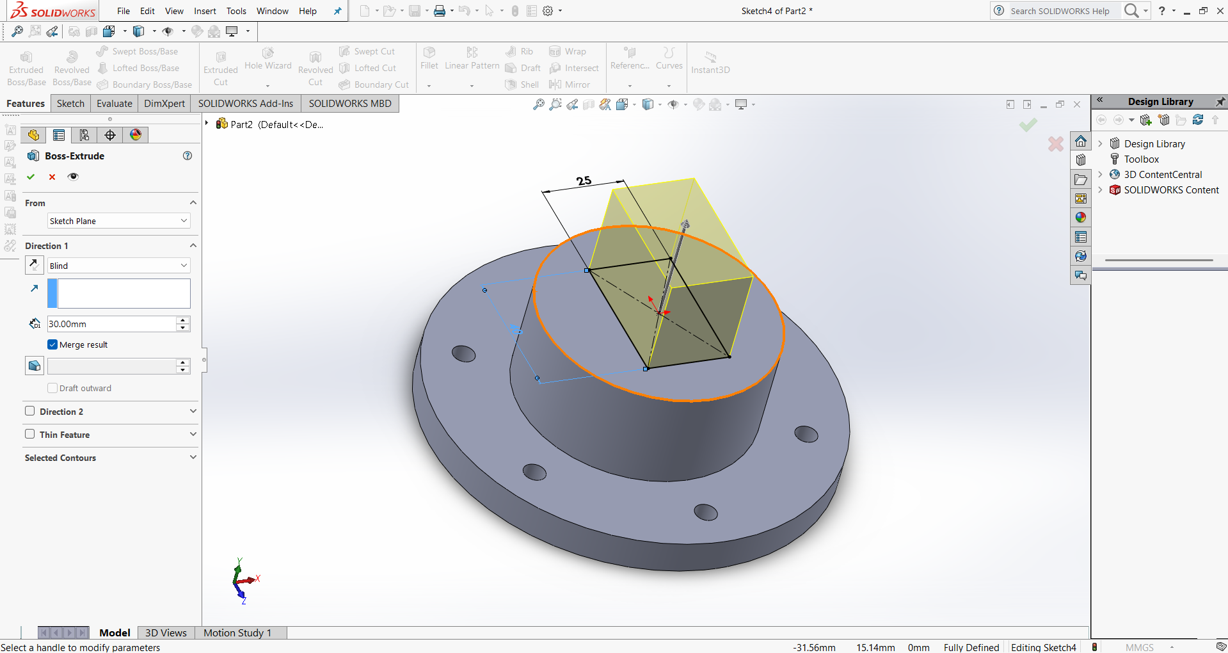Screen dimensions: 1228x653
Task: Click Add to Library icon in Design Library
Action: 1146,120
